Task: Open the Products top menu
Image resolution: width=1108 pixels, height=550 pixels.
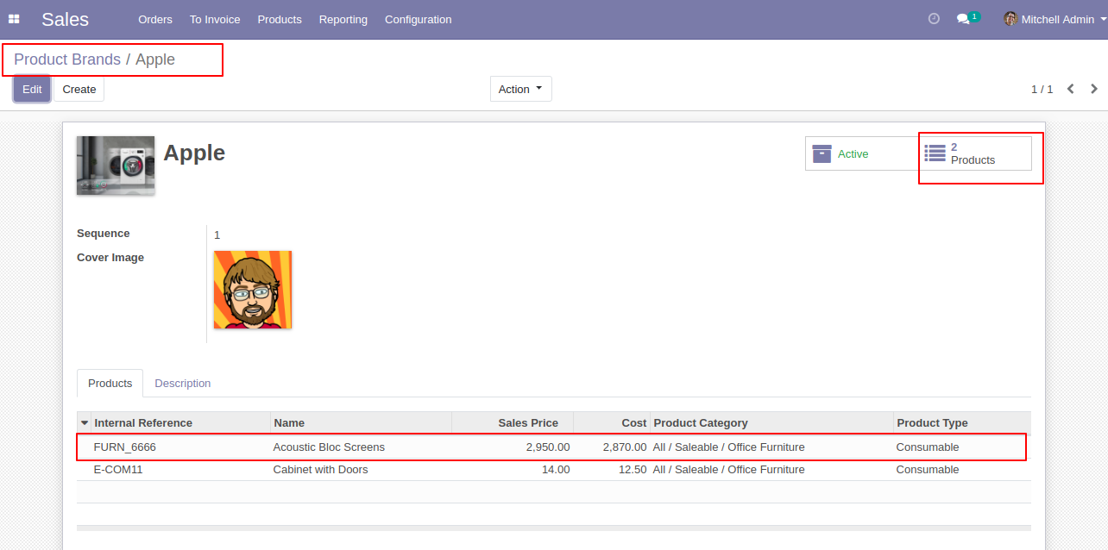Action: 280,19
